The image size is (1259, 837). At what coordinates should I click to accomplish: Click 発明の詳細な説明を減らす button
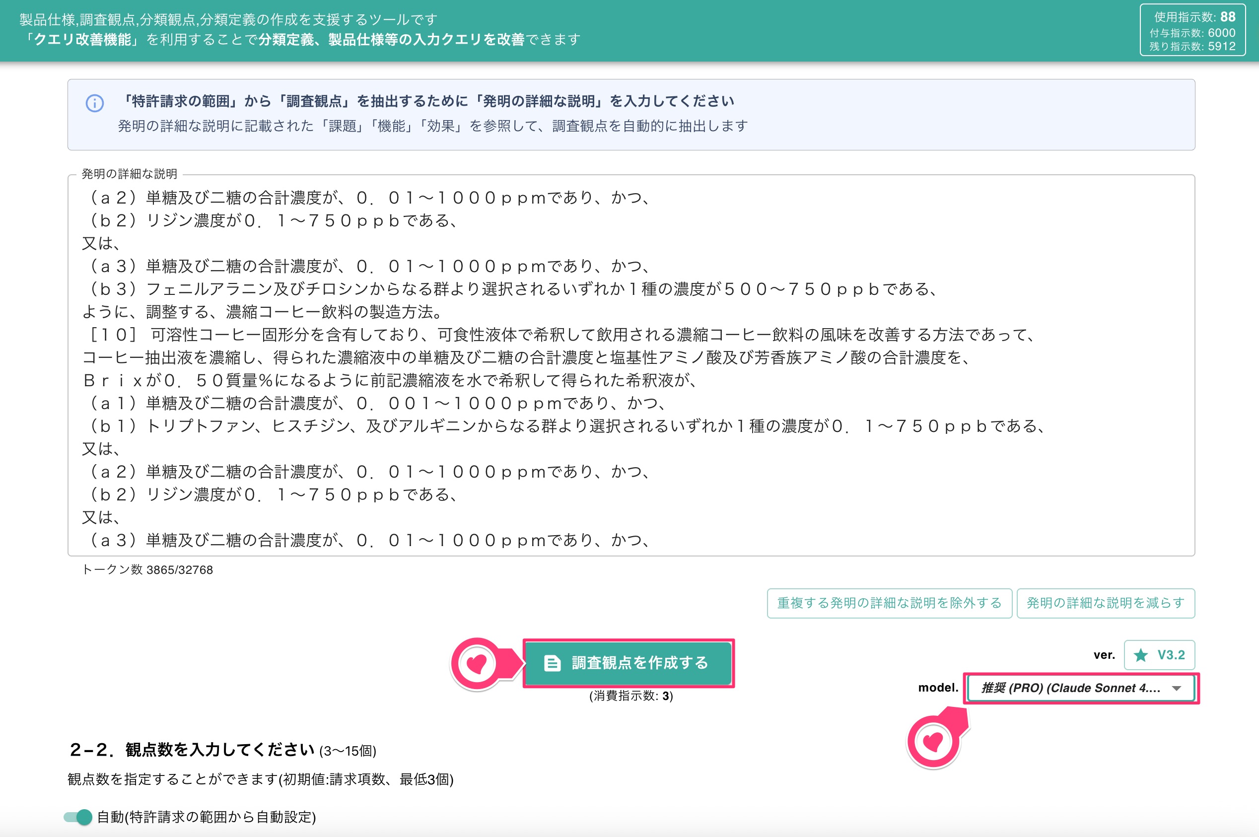(x=1105, y=603)
